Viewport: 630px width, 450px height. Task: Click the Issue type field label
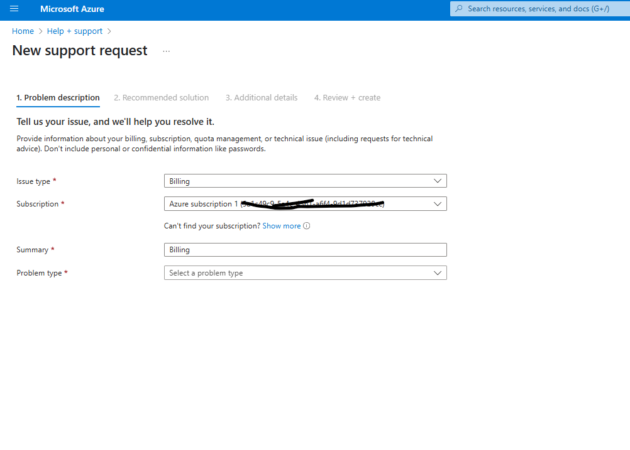click(33, 181)
